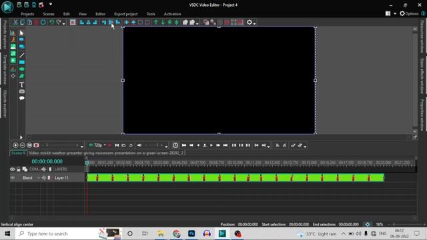Click the Add video play icon
Image resolution: width=427 pixels, height=240 pixels.
(13, 61)
